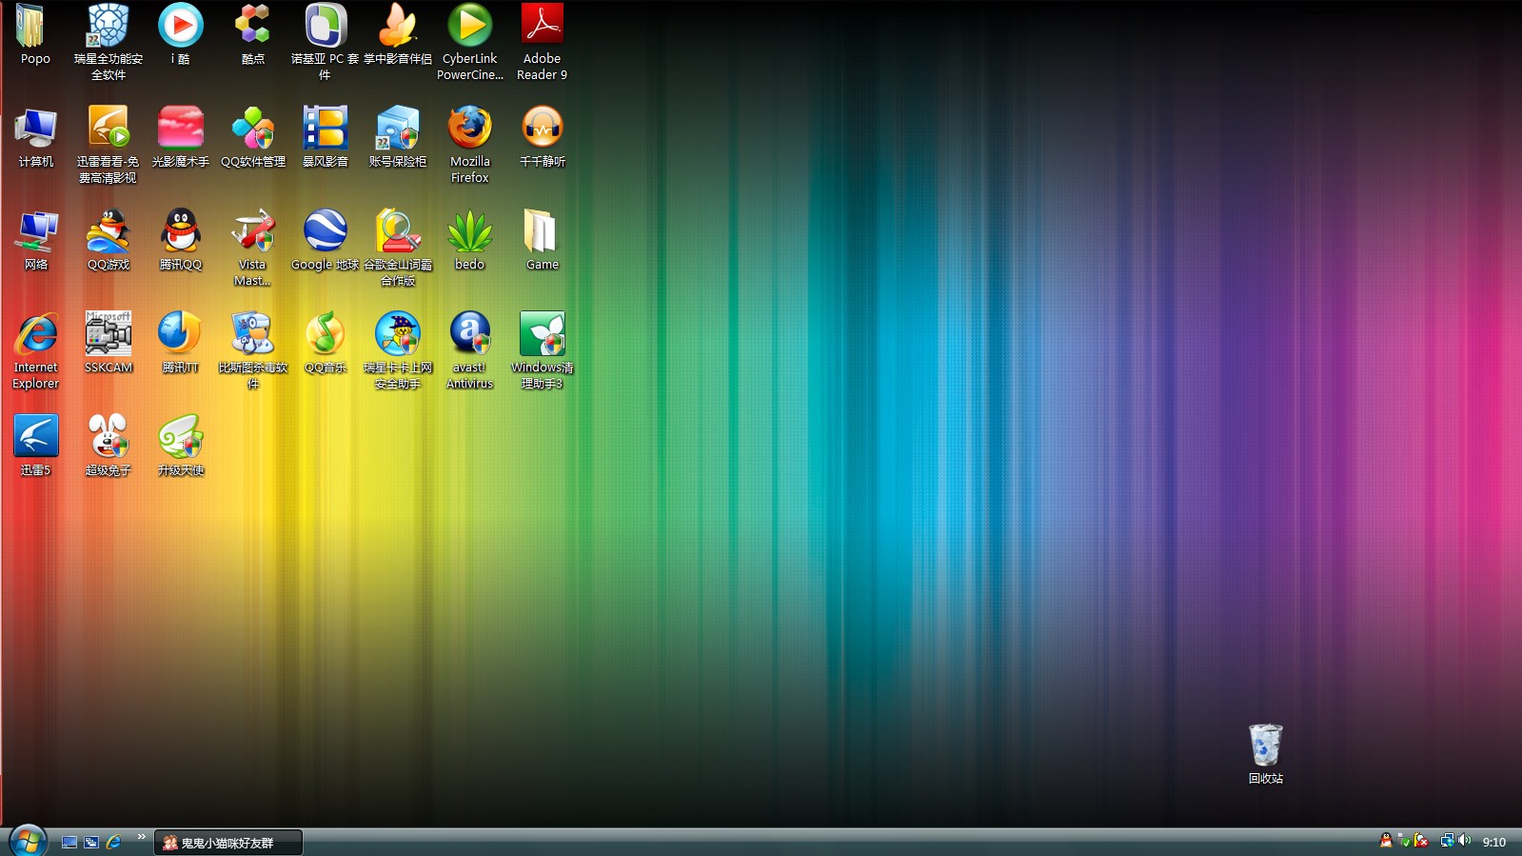Screen dimensions: 1522x856
Task: Select the 掌中影音伴侣 desktop icon
Action: 398,35
